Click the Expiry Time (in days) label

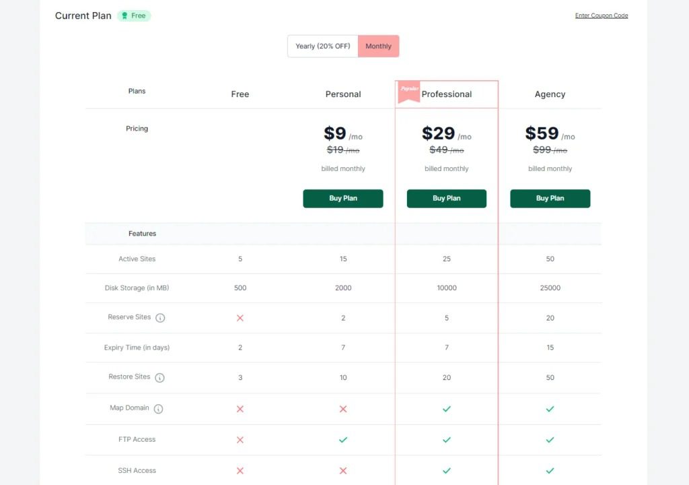coord(137,348)
